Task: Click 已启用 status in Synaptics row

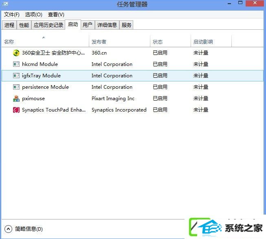Action: pos(160,110)
